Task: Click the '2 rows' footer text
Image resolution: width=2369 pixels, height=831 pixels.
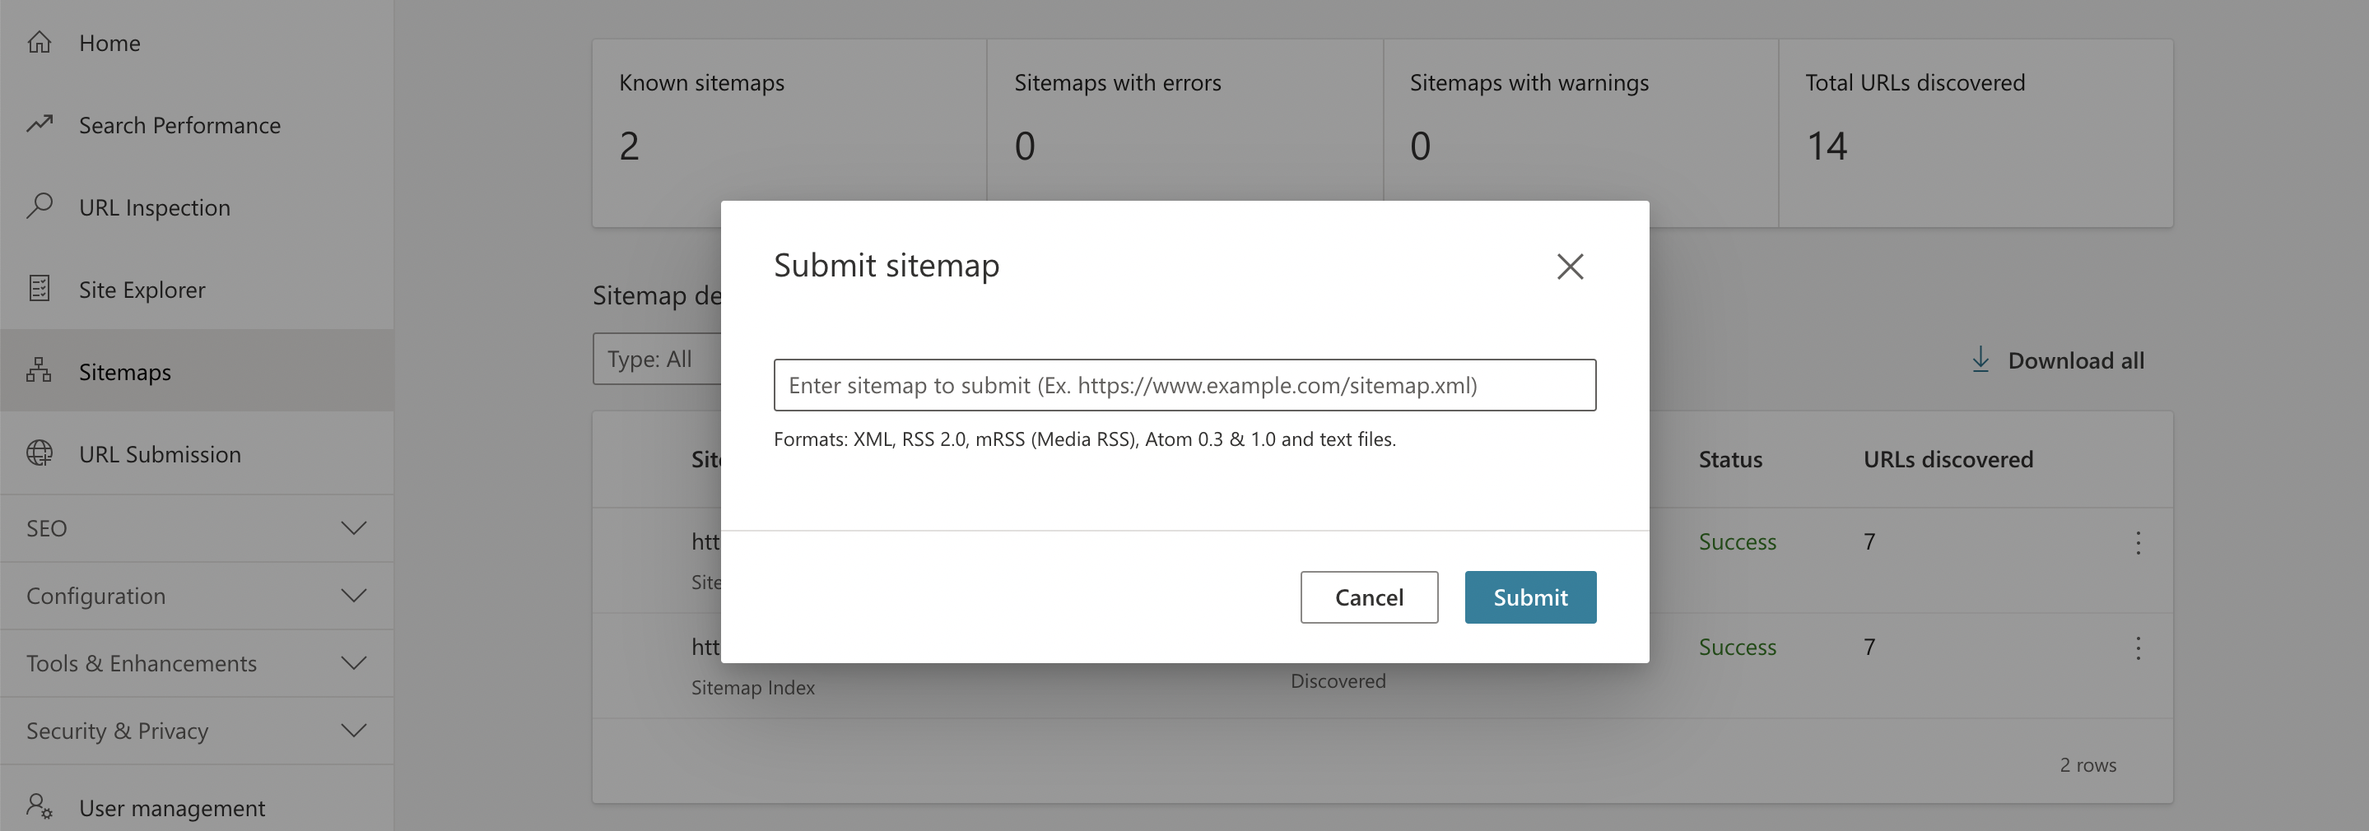Action: [2087, 765]
